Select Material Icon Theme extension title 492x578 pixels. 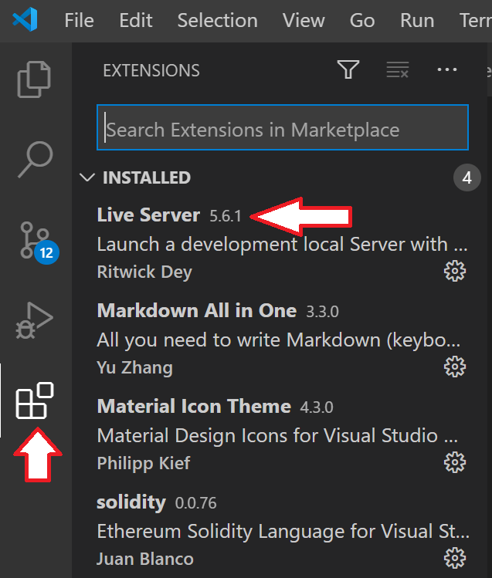point(194,406)
